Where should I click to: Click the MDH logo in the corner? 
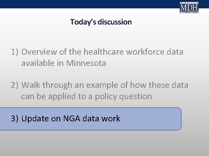tap(189, 7)
